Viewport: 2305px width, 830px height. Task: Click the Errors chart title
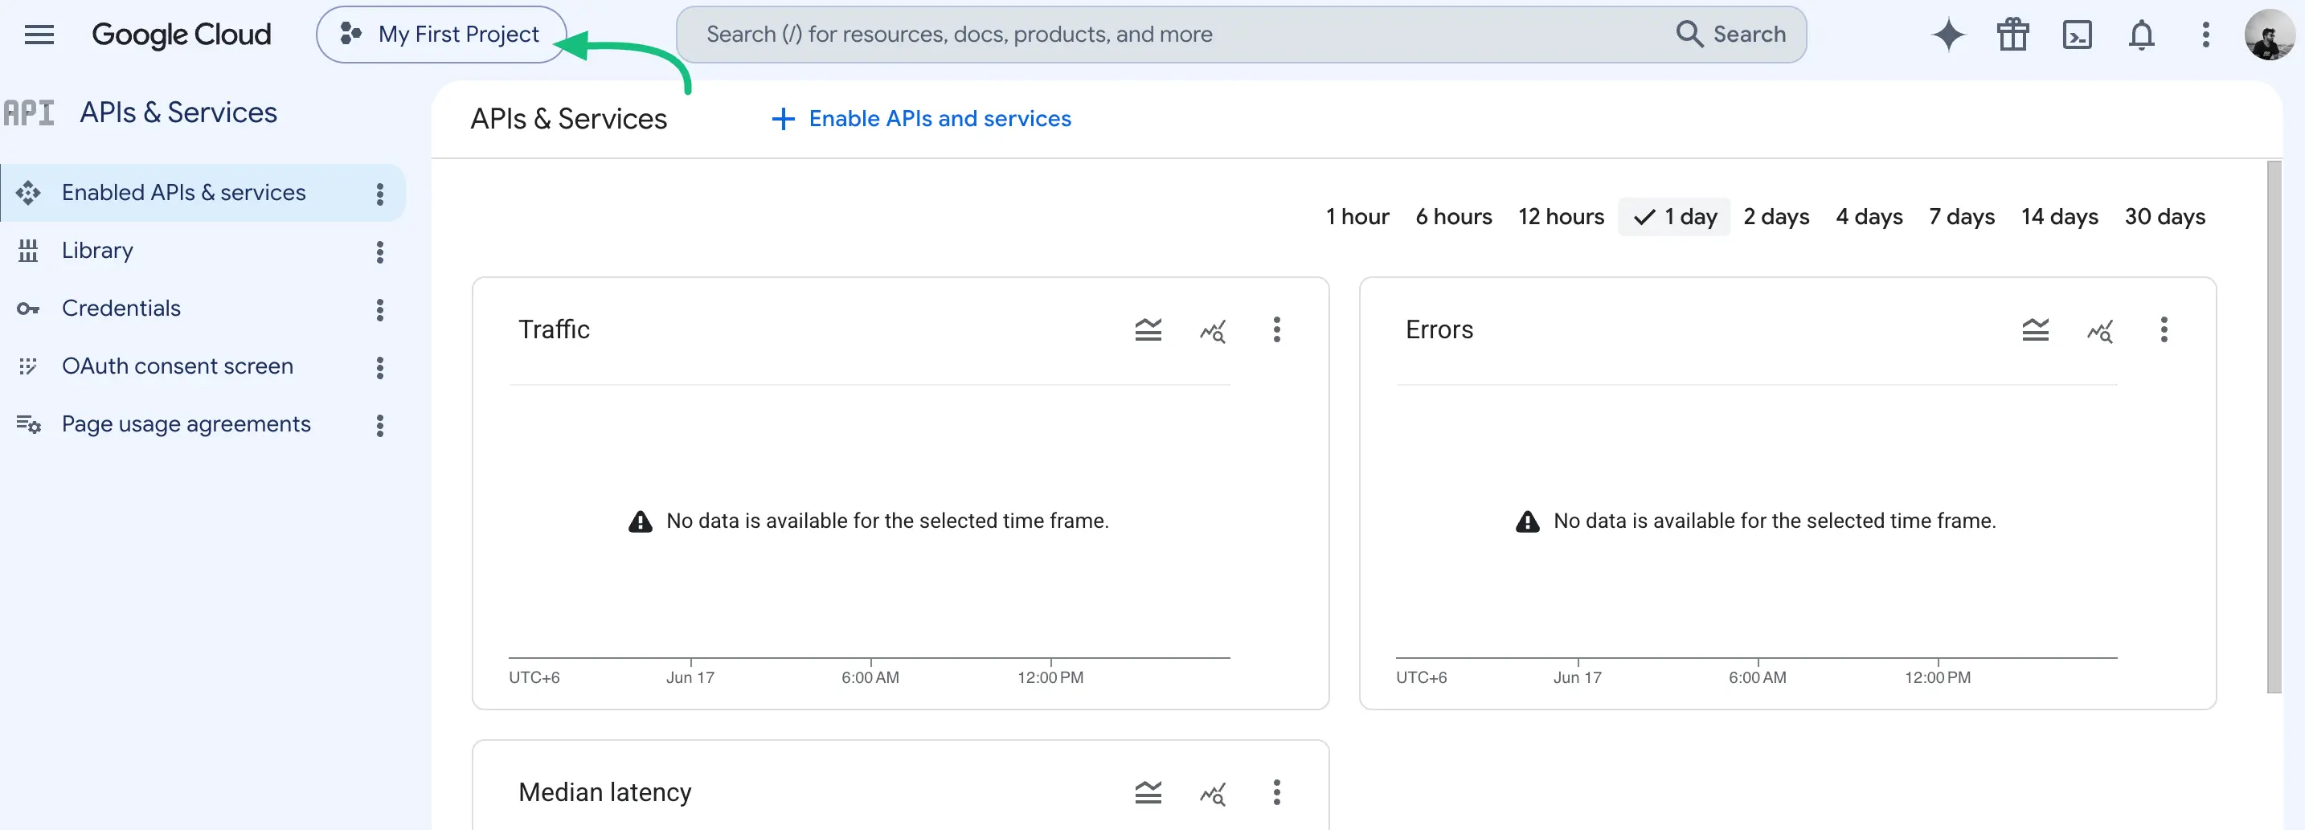click(1439, 330)
